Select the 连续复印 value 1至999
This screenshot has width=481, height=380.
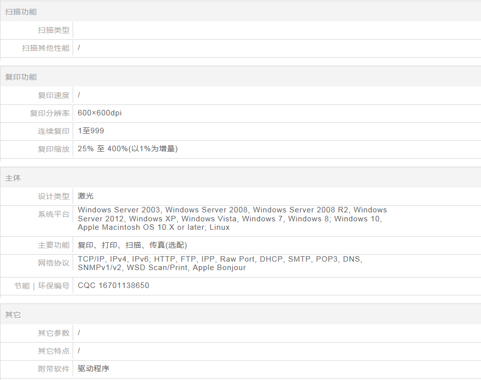[91, 131]
